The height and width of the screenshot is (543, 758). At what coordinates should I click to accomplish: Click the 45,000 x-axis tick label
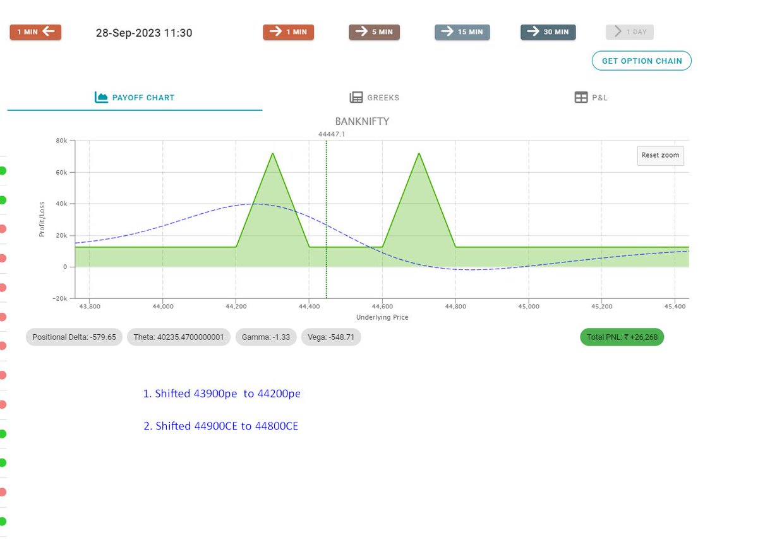pos(528,306)
